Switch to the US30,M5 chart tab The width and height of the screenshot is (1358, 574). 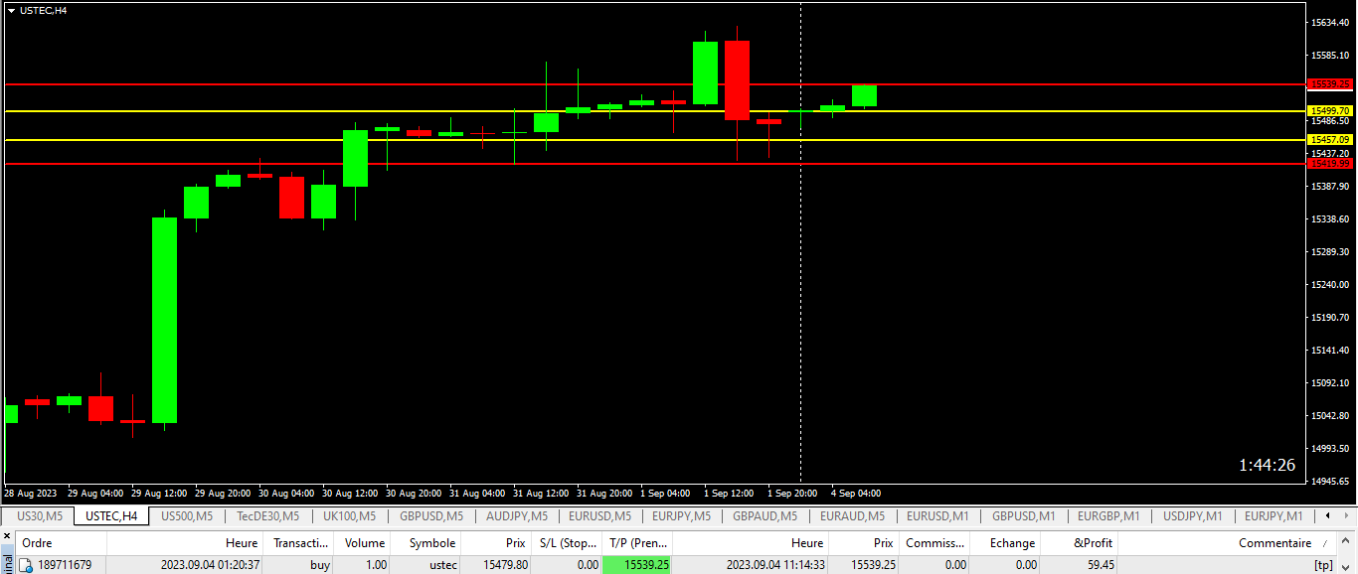(40, 516)
